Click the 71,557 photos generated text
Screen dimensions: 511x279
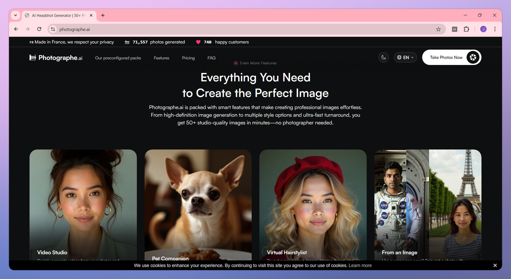(158, 42)
